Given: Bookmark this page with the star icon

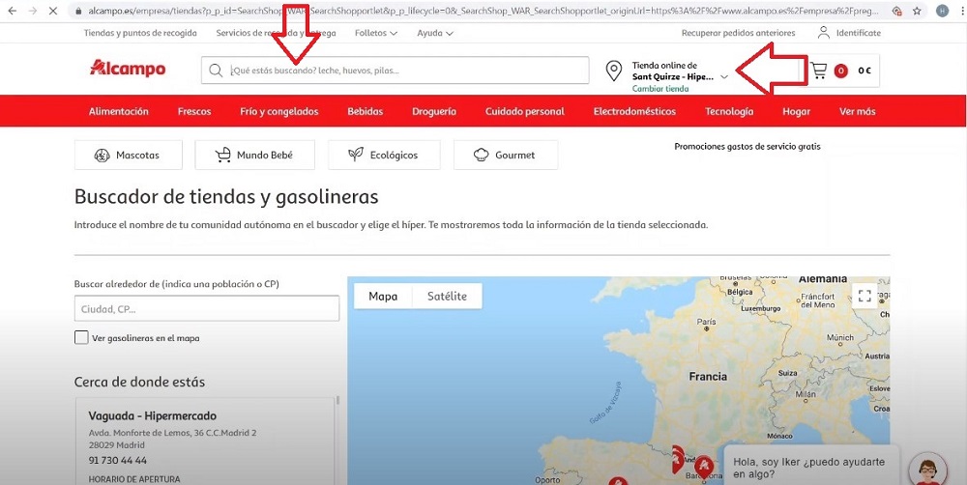Looking at the screenshot, I should coord(917,11).
